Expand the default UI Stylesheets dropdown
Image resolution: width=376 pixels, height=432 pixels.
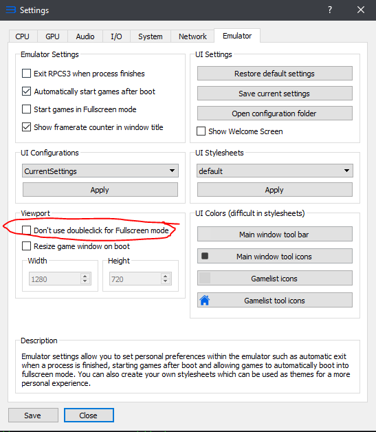(275, 171)
